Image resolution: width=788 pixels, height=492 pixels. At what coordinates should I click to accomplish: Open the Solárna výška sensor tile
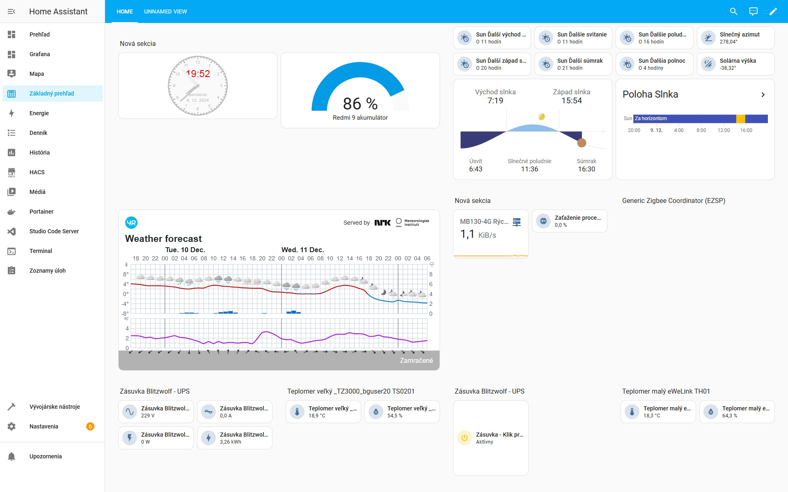click(735, 64)
